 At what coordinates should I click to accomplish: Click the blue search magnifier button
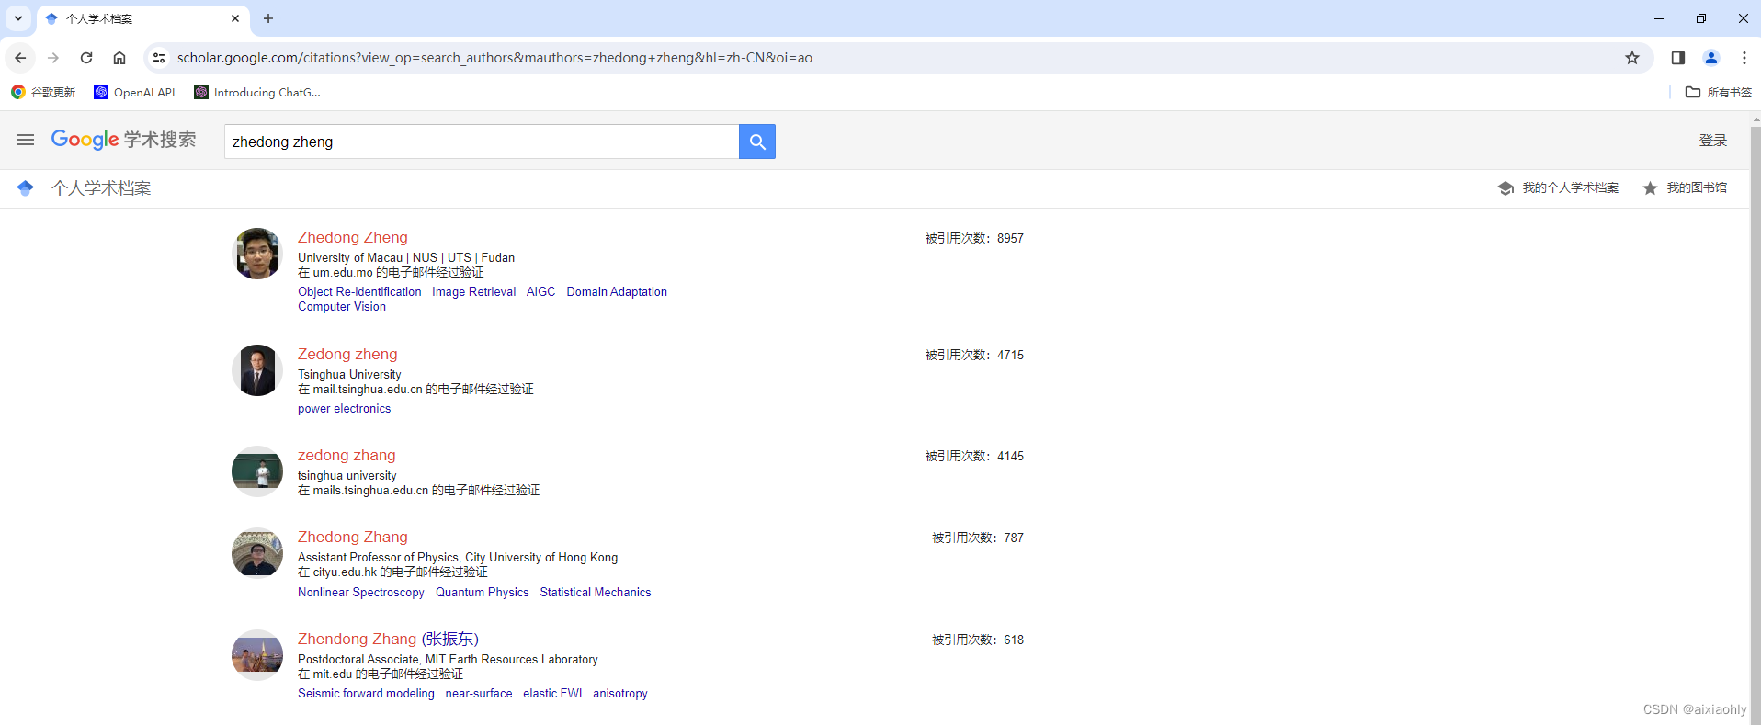click(757, 142)
